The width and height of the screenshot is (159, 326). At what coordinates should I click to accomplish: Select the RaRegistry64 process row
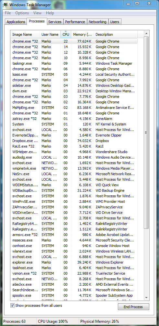click(74, 224)
